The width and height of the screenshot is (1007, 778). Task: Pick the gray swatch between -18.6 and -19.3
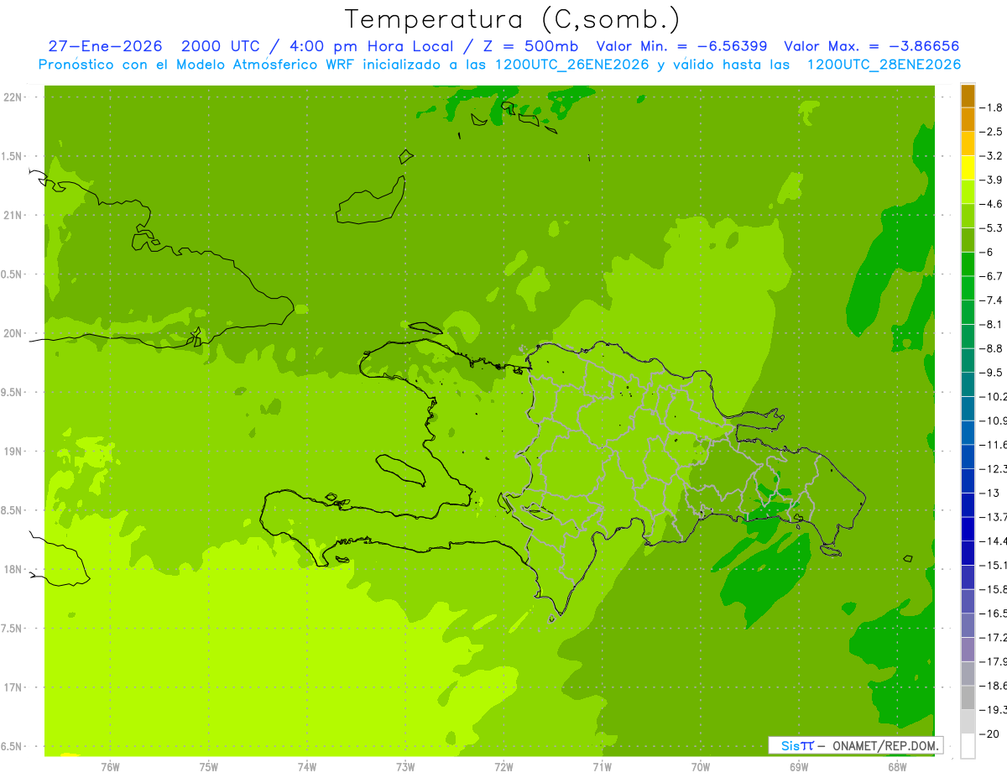(968, 697)
